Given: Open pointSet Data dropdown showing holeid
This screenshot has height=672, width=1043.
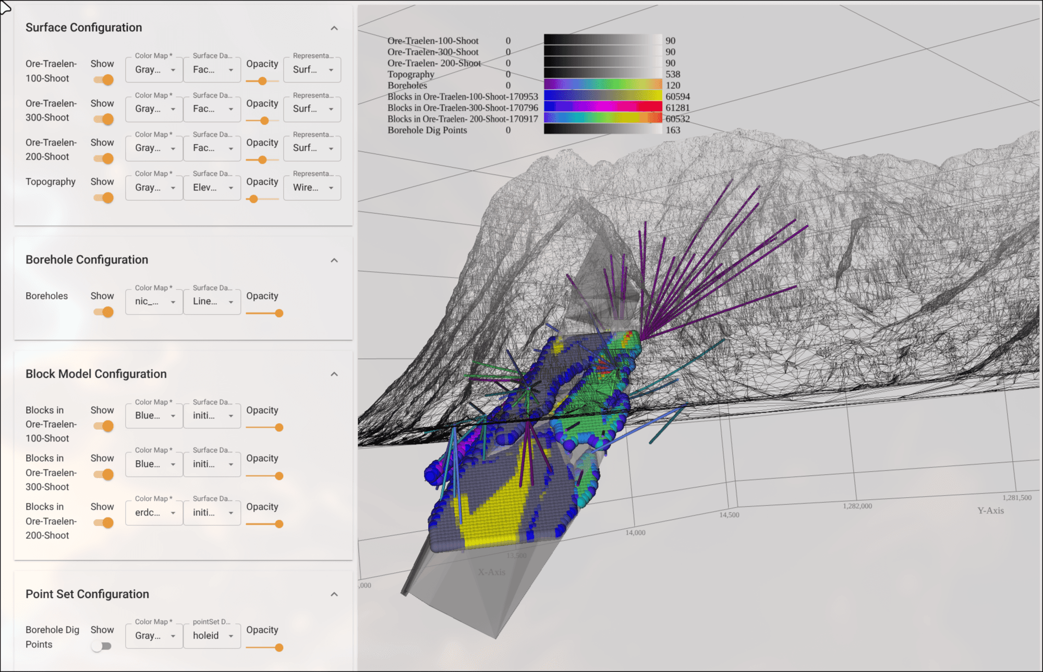Looking at the screenshot, I should coord(212,636).
